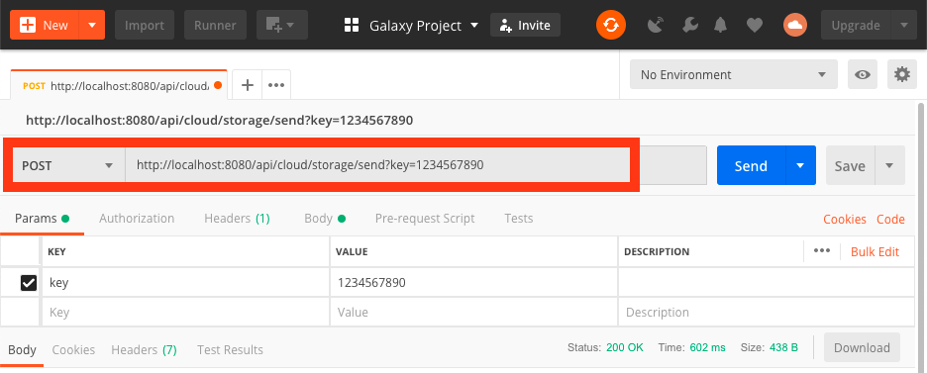The image size is (927, 373).
Task: Expand the No Environment selector
Action: 734,74
